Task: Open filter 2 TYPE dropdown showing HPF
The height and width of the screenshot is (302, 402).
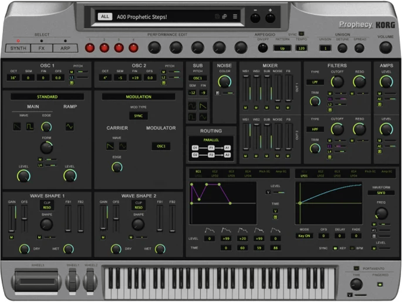Action: point(315,129)
